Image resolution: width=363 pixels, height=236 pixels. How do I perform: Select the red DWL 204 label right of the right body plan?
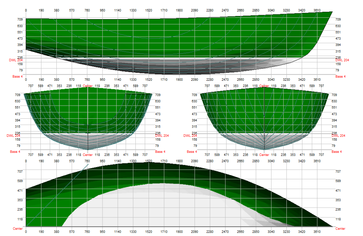338,135
